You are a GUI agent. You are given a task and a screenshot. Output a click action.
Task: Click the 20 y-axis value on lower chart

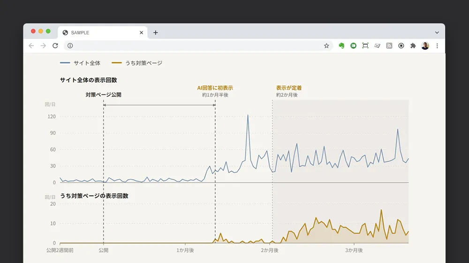coord(53,204)
